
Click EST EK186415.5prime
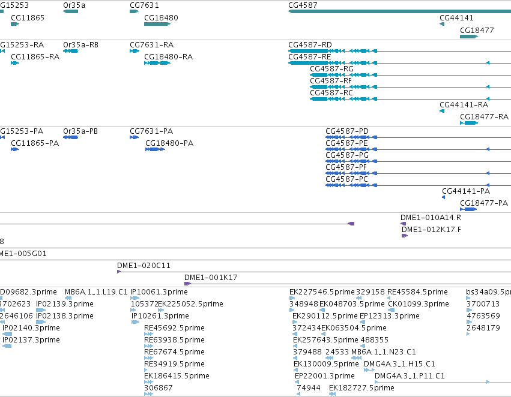(148, 382)
